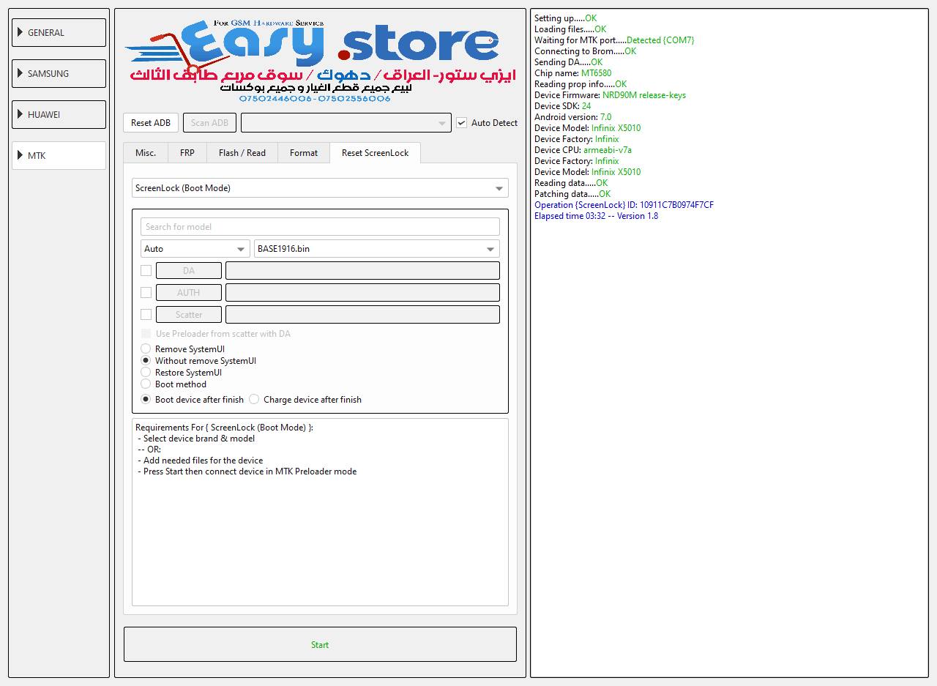Click 'Android version: 7.0' log line
This screenshot has height=686, width=937.
click(x=572, y=117)
